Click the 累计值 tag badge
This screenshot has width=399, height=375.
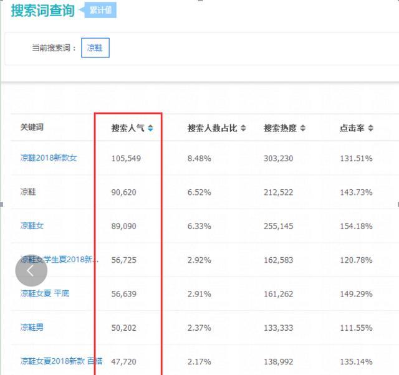(x=102, y=11)
